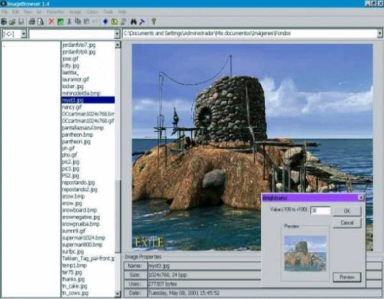Click the copy toolbar icon
Screen dimensions: 384x299
tap(78, 22)
